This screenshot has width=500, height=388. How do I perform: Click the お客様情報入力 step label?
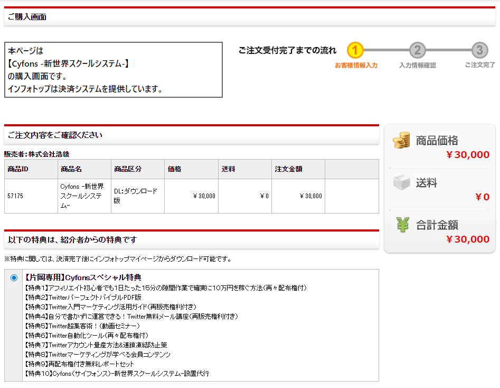click(x=356, y=66)
